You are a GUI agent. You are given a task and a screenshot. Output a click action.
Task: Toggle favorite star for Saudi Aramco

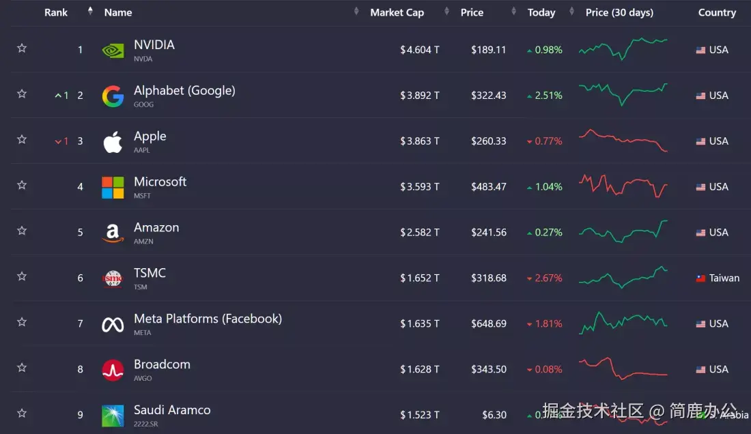pos(22,414)
